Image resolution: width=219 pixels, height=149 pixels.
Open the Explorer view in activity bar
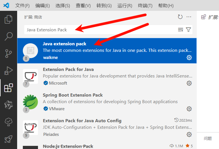pyautogui.click(x=9, y=19)
